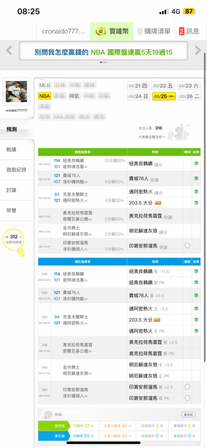Choose date 03/25 一

coord(164,96)
